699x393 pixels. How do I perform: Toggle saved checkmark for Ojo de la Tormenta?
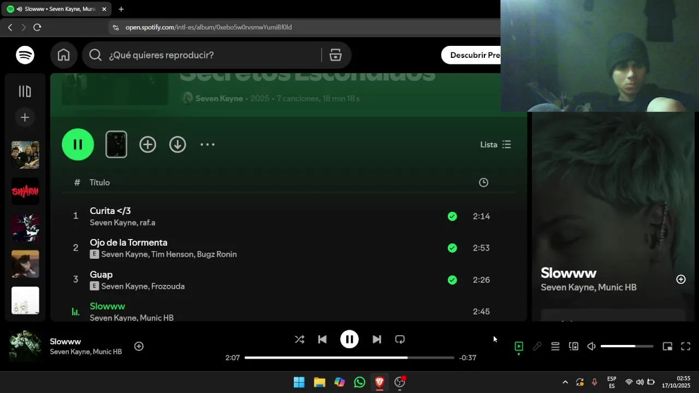point(452,248)
